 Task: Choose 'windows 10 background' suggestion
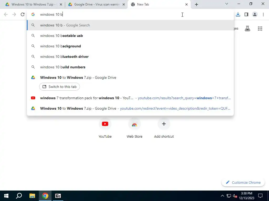coord(130,46)
